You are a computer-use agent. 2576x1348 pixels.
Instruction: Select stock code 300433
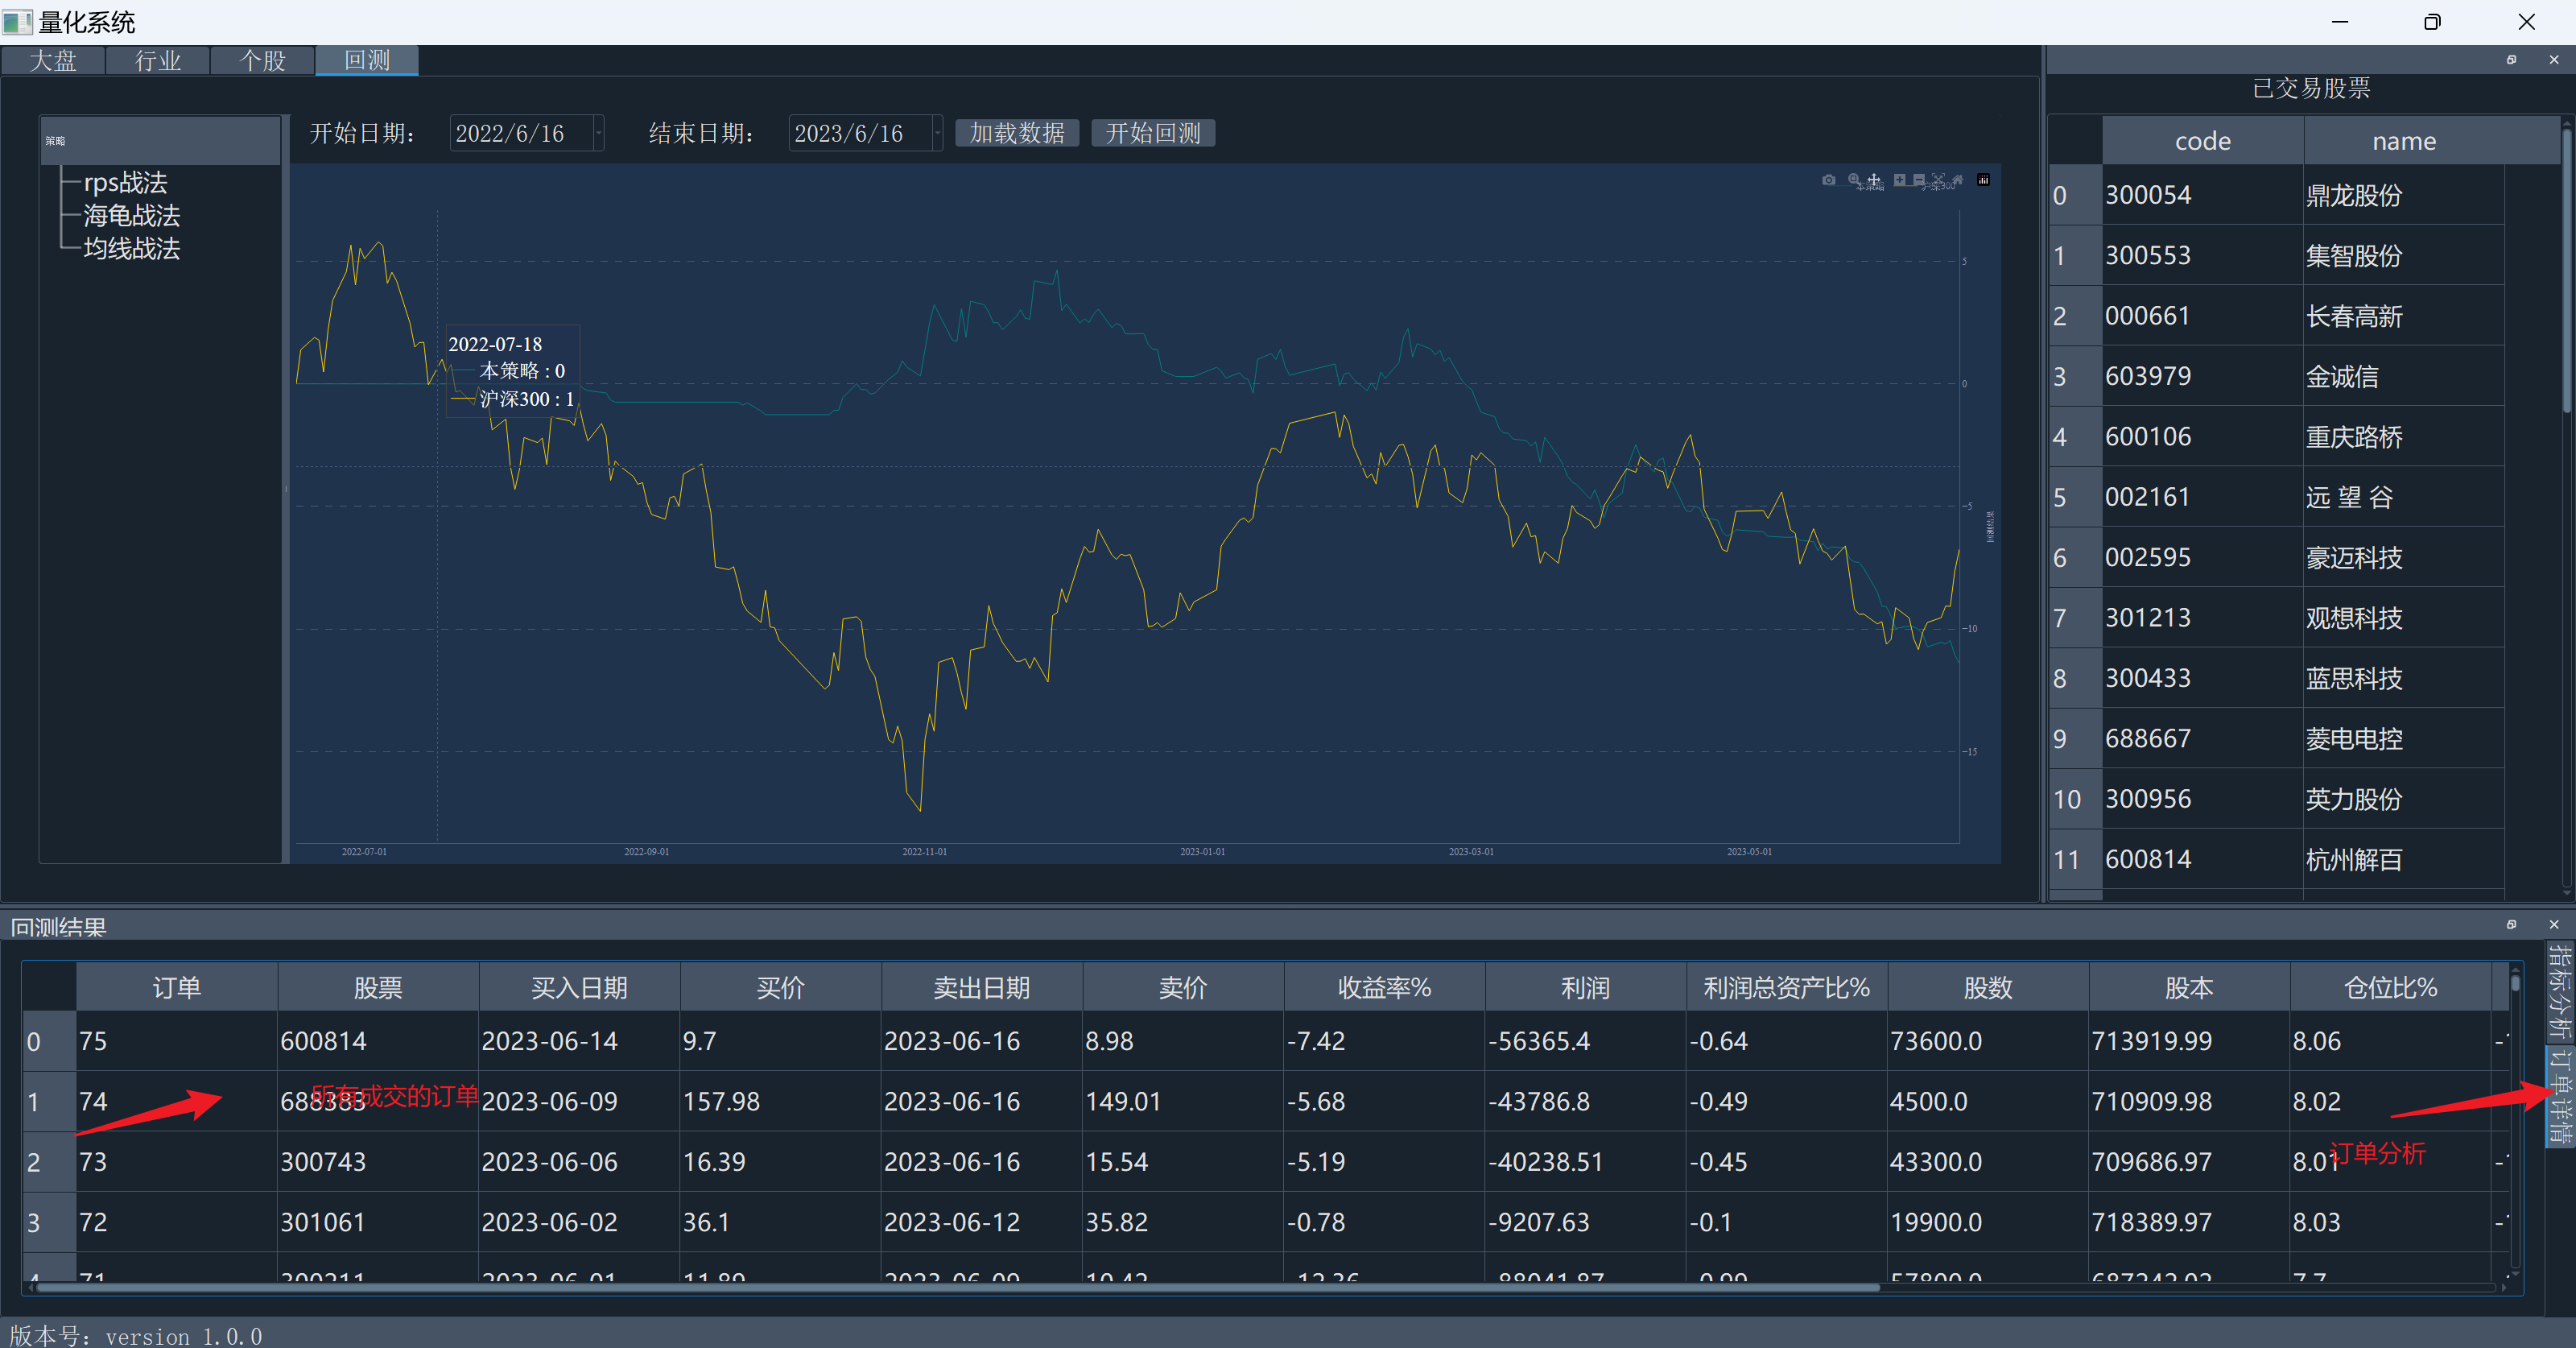(x=2203, y=678)
